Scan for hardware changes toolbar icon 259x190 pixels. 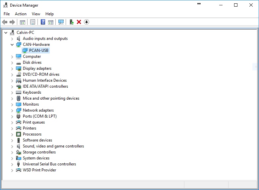61,22
